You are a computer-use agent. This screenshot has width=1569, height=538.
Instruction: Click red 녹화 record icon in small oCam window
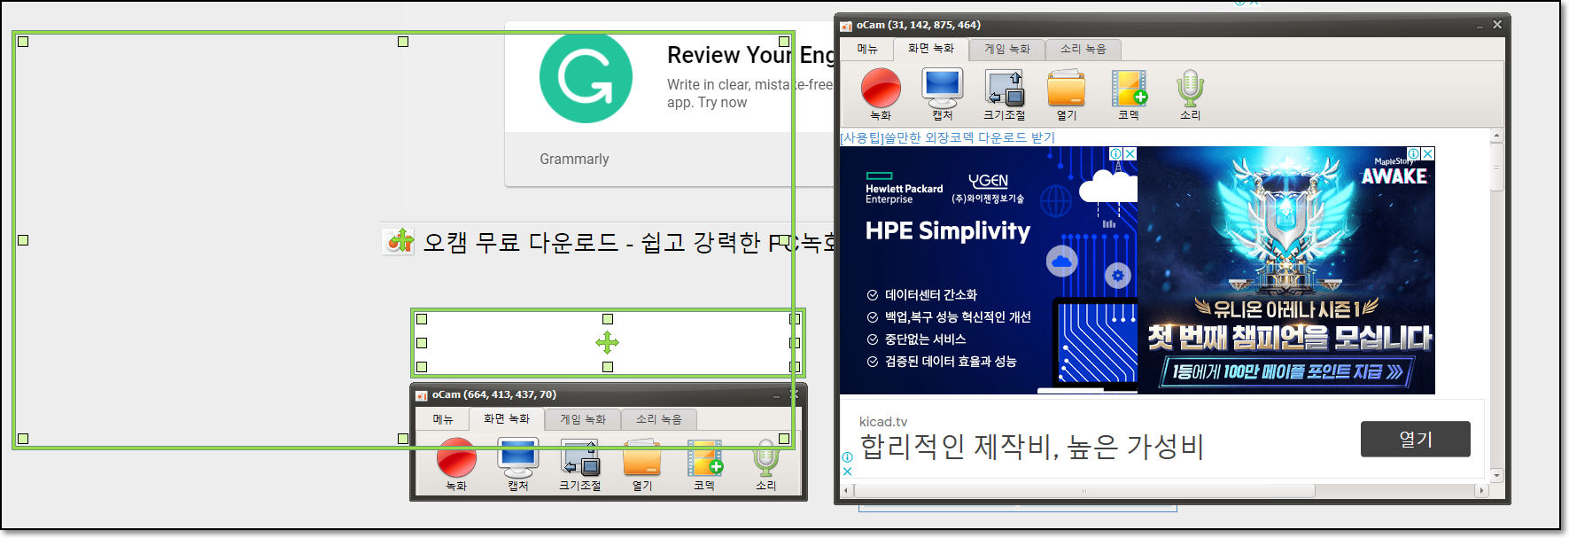click(x=456, y=459)
